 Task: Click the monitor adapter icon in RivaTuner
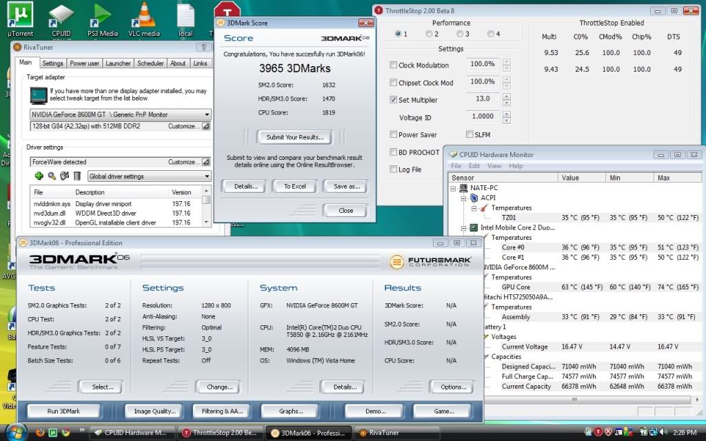pos(39,95)
